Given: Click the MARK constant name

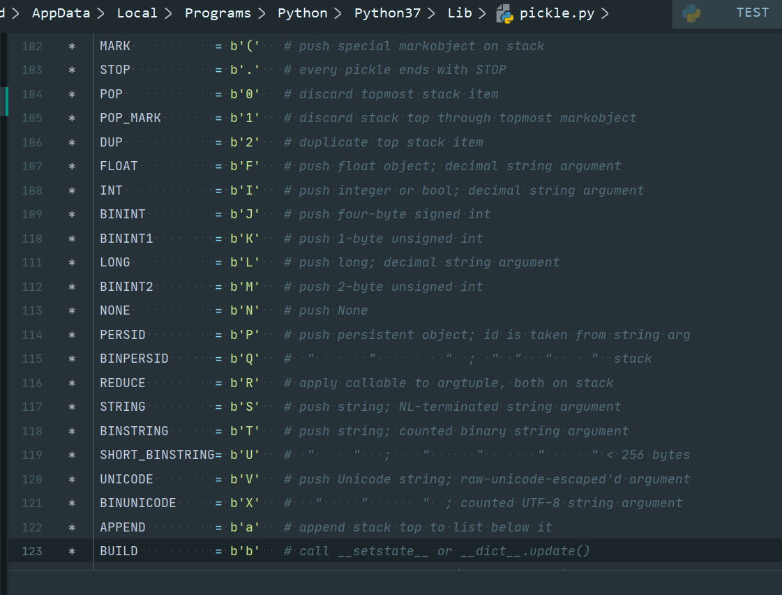Looking at the screenshot, I should click(114, 46).
